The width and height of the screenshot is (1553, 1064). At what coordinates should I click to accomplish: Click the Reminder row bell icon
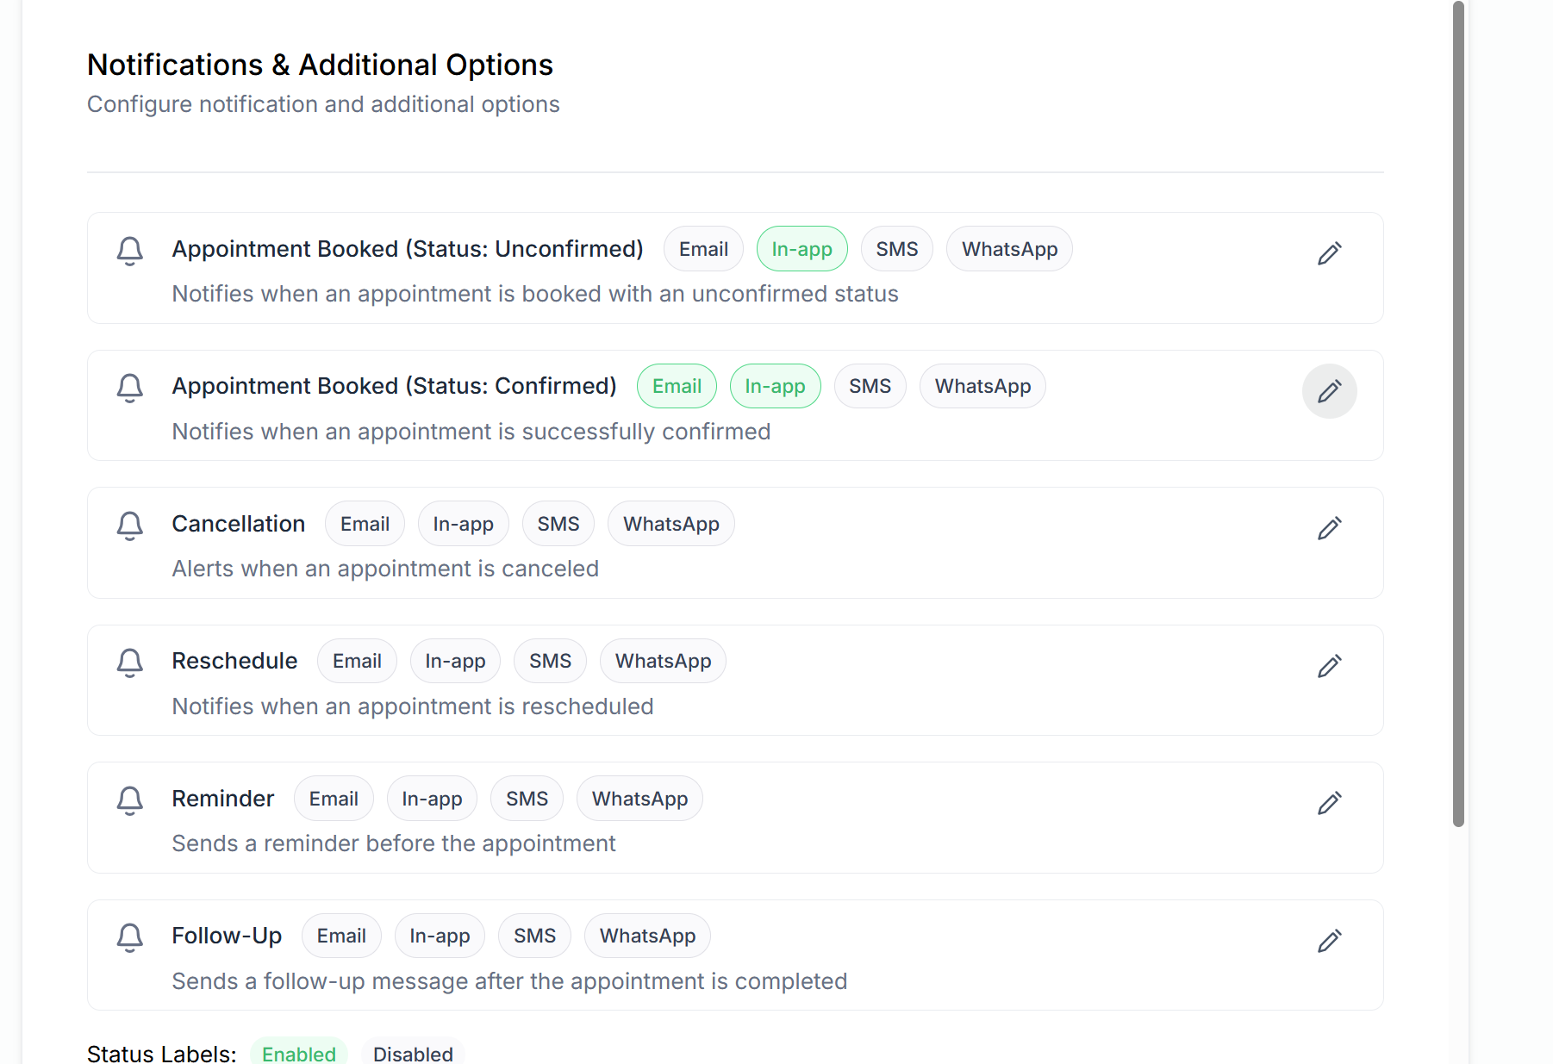pos(129,801)
